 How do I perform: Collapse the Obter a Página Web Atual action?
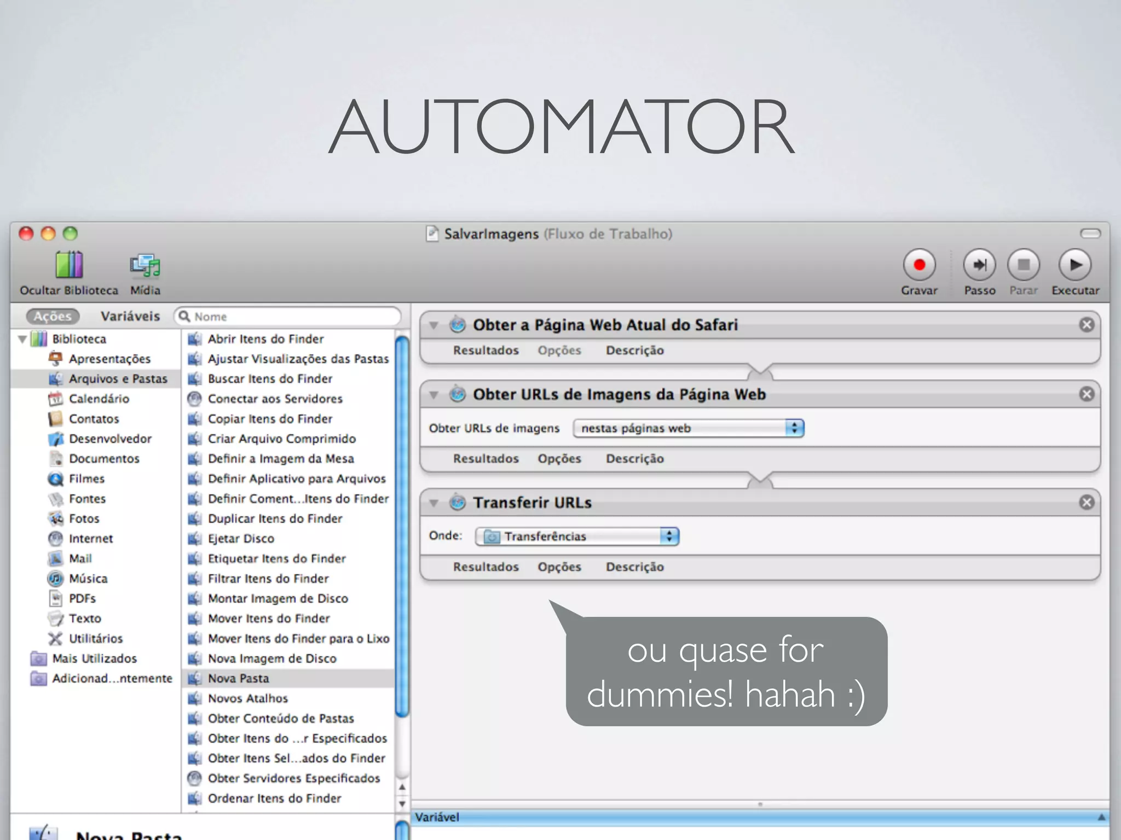[434, 325]
